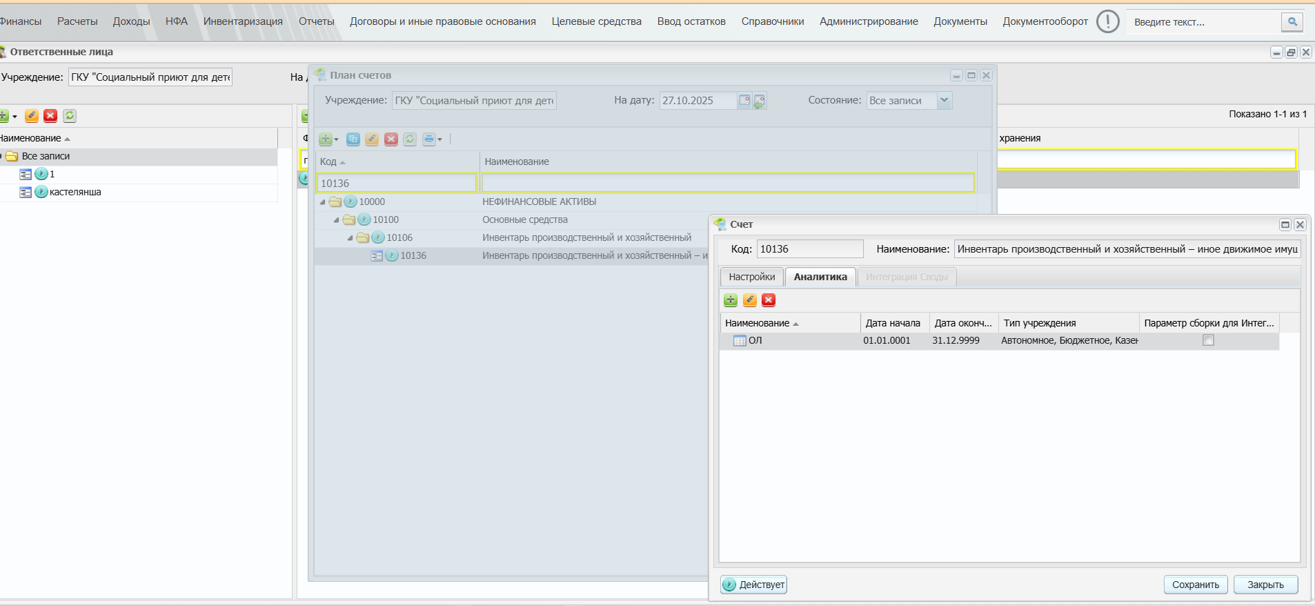The image size is (1315, 606).
Task: Select the Аналитика tab
Action: pos(820,277)
